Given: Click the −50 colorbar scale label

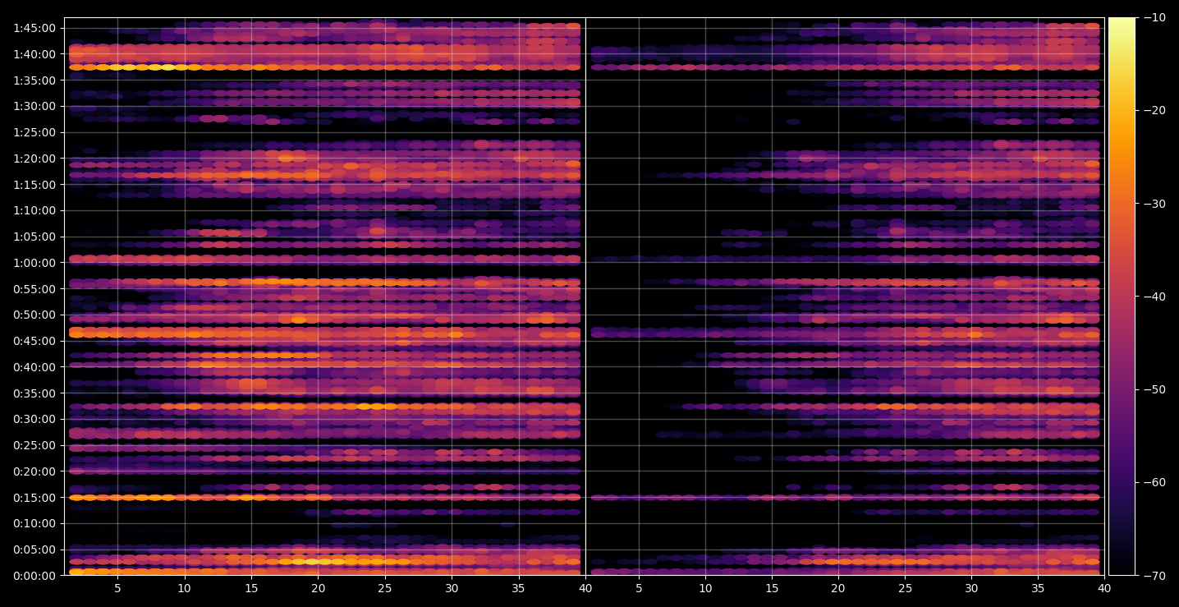Looking at the screenshot, I should click(x=1154, y=389).
